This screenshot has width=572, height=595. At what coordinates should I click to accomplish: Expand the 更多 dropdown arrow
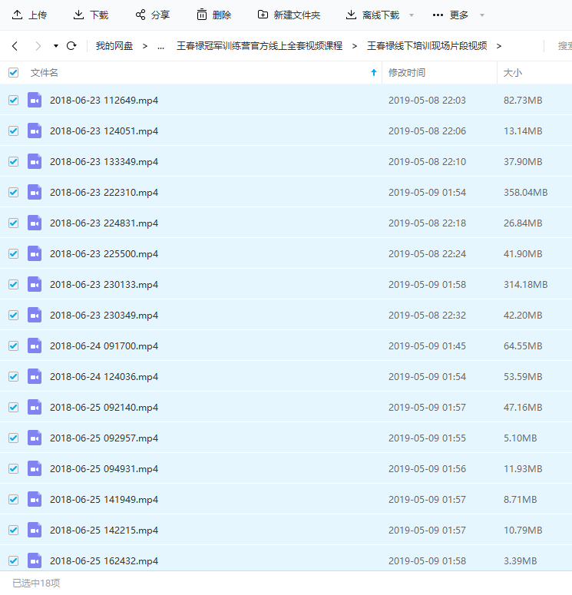(482, 15)
